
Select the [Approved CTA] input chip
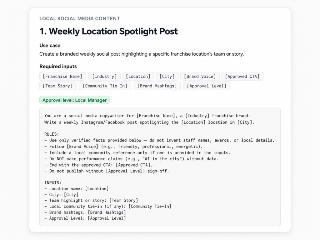(242, 76)
